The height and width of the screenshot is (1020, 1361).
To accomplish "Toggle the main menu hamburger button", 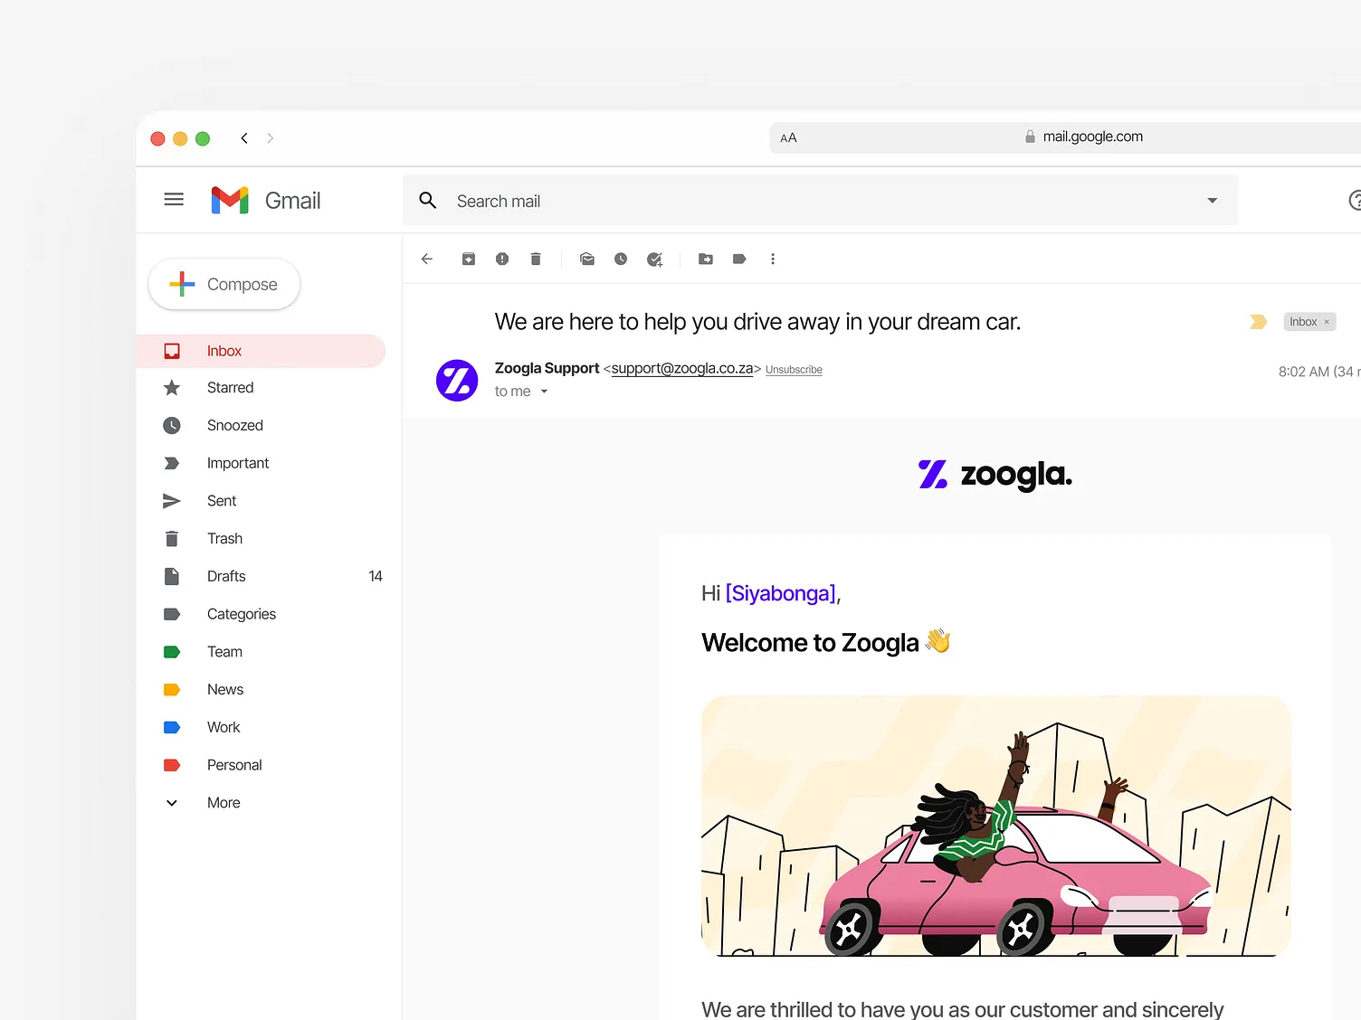I will click(174, 200).
